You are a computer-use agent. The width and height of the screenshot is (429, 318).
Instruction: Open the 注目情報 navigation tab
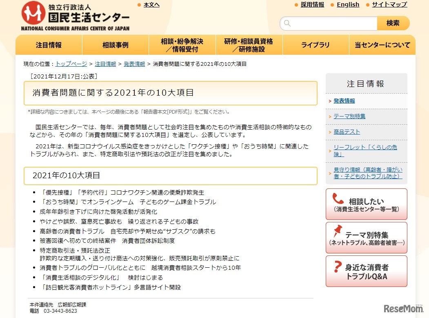49,45
